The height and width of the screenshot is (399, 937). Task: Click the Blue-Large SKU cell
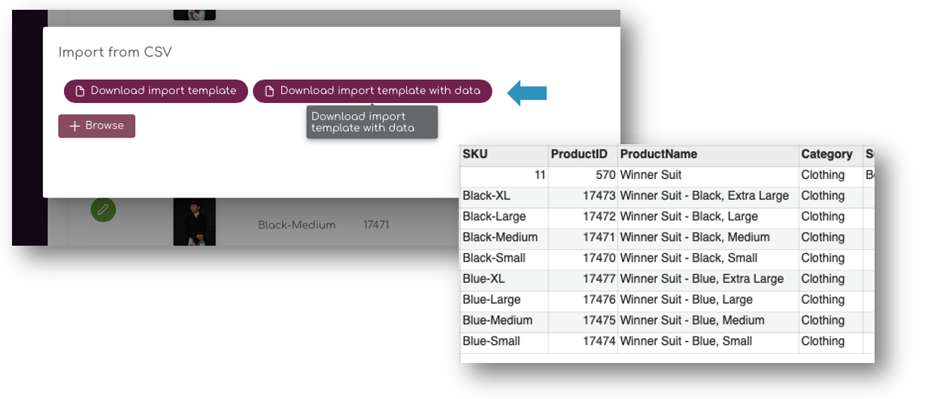point(492,300)
